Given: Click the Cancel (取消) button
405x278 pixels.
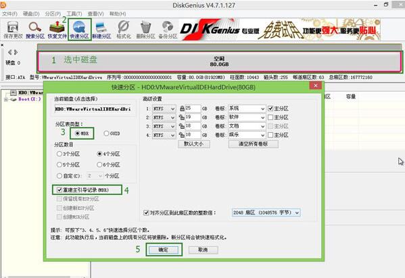Looking at the screenshot, I should 204,250.
